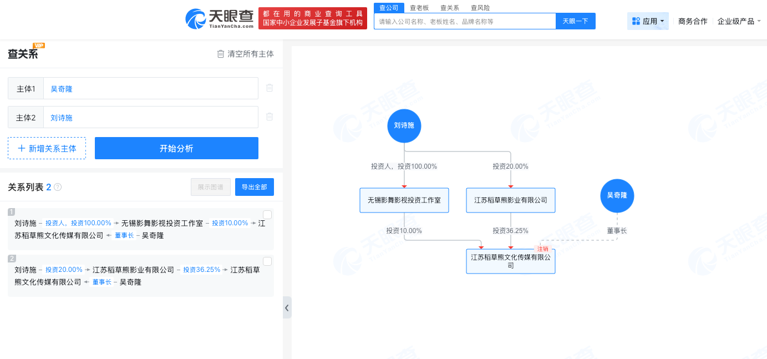Switch to the 查风险 tab

click(x=480, y=8)
